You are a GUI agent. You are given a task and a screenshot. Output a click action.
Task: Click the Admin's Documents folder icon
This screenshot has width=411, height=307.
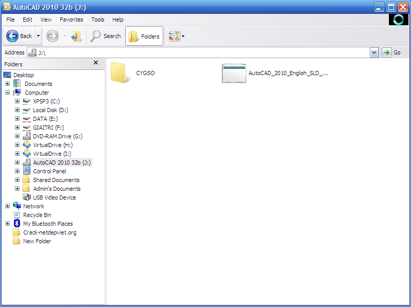click(26, 188)
